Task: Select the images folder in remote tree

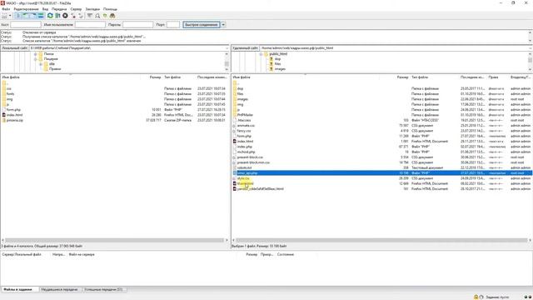Action: point(280,68)
